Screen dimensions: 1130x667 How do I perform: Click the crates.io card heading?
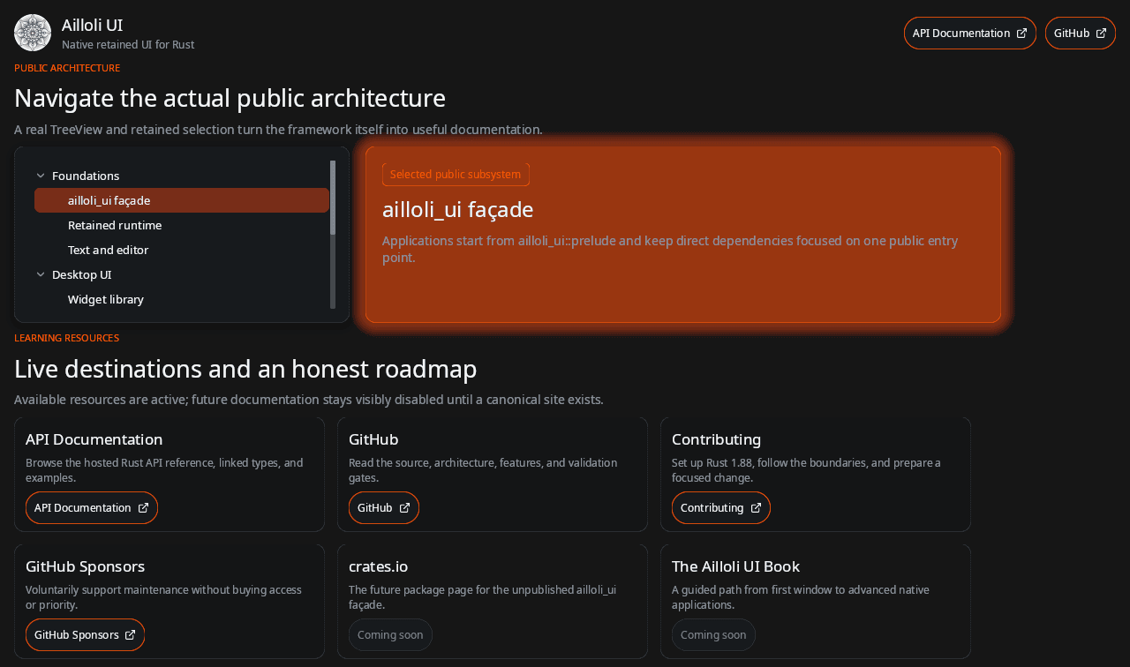[378, 566]
